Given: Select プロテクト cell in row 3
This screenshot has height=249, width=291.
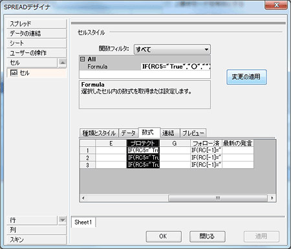Looking at the screenshot, I should pos(143,165).
